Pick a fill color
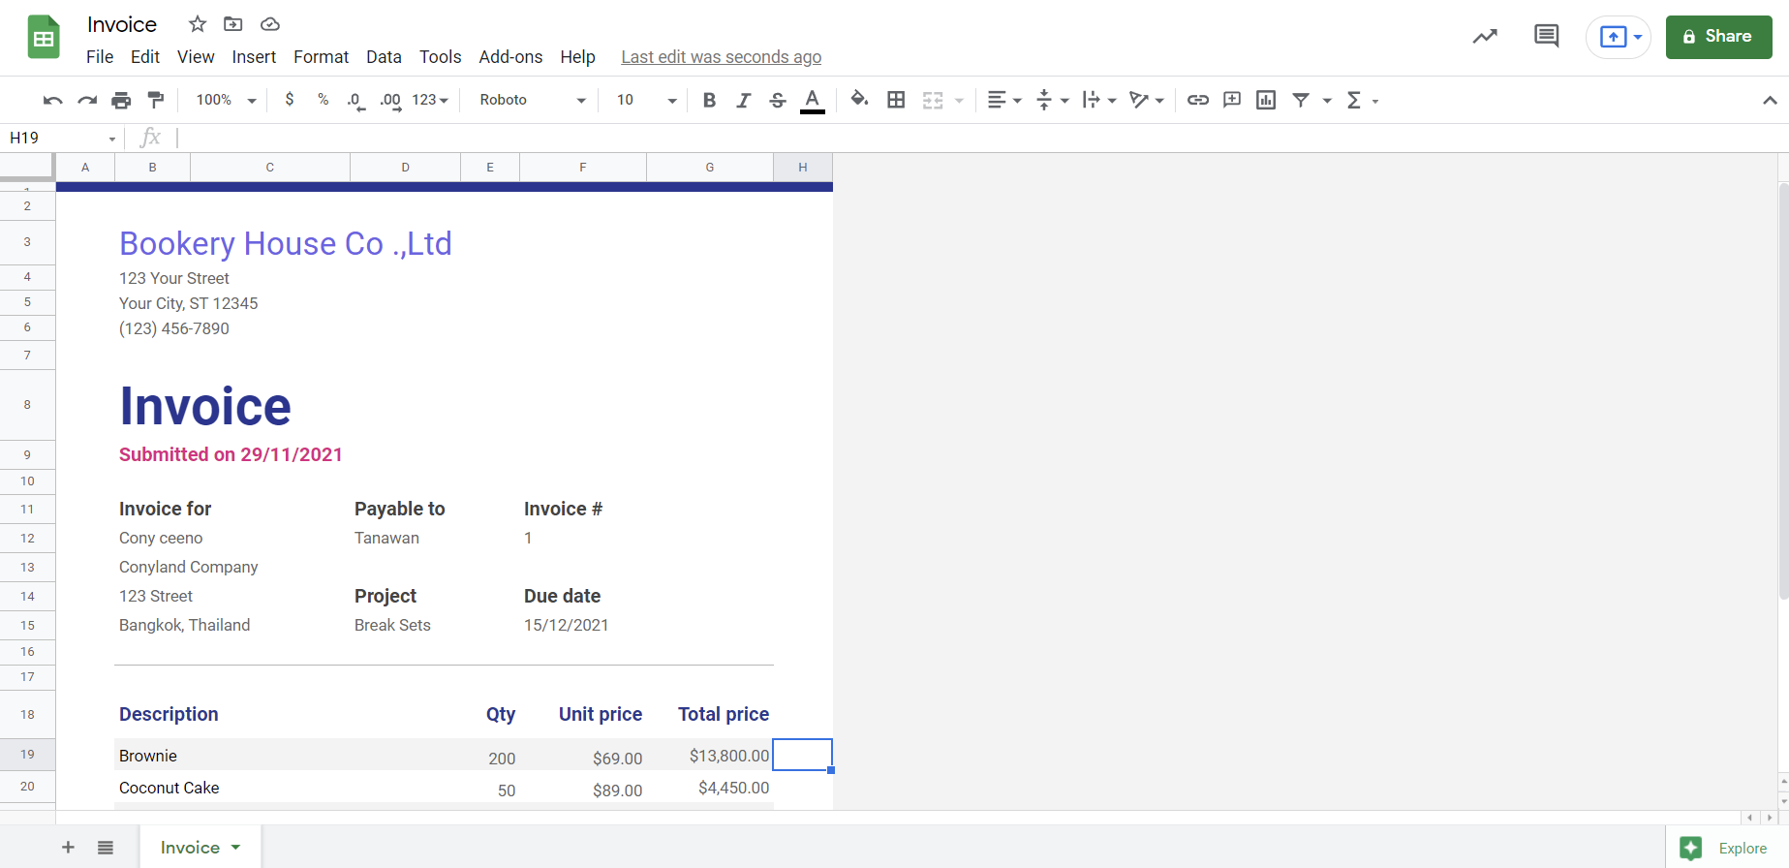The image size is (1789, 868). tap(859, 100)
